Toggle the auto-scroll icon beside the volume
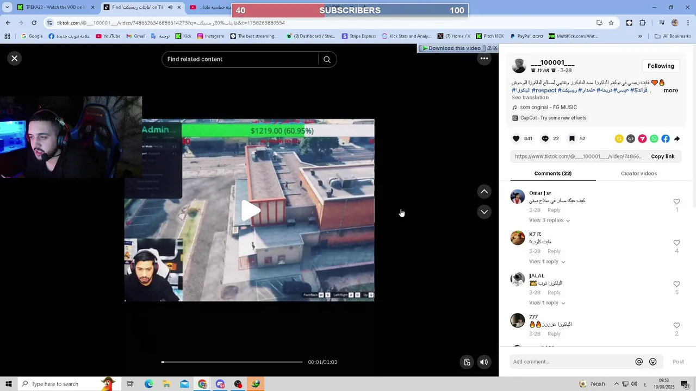Screen dimensions: 696x391 click(x=467, y=362)
